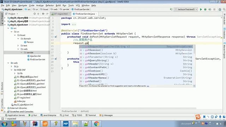Click Search Everywhere magnifier icon
This screenshot has height=127, width=226.
tap(224, 10)
